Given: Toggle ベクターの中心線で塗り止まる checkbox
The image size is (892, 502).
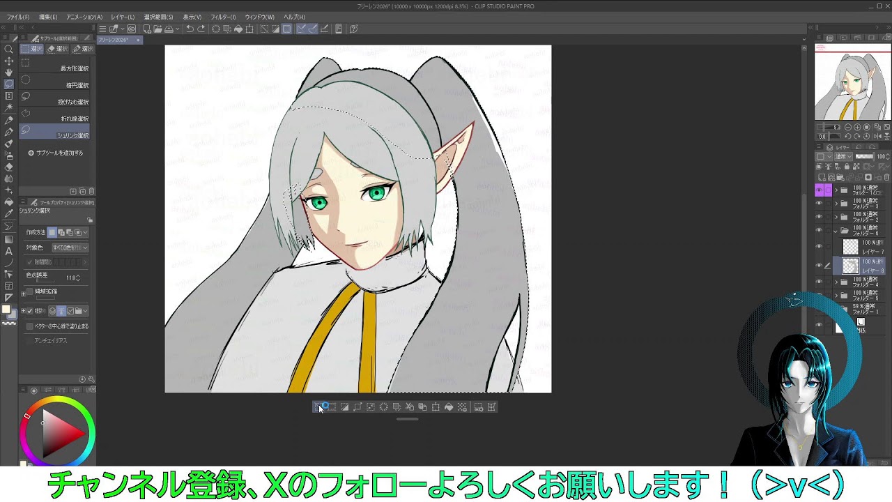Looking at the screenshot, I should pyautogui.click(x=29, y=326).
